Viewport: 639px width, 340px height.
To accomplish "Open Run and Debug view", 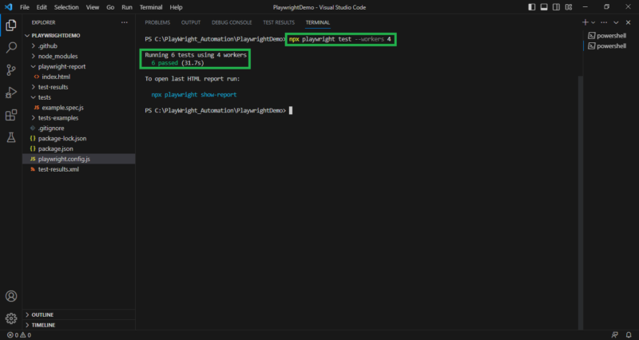I will coord(11,92).
